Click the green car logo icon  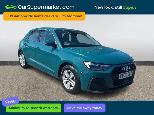pos(11,7)
